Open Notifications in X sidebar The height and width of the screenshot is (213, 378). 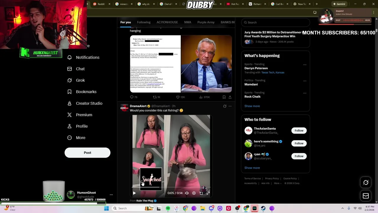83,57
